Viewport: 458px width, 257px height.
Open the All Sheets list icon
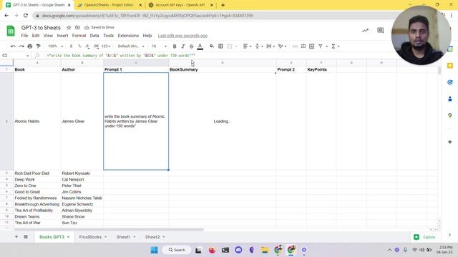click(x=26, y=237)
